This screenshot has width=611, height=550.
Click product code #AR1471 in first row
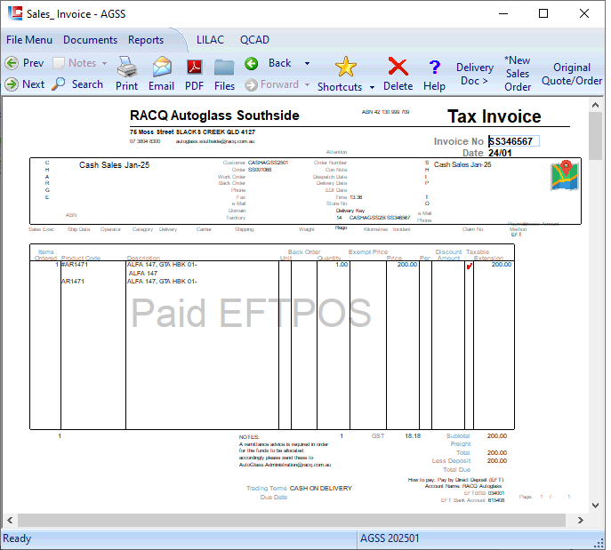[75, 265]
